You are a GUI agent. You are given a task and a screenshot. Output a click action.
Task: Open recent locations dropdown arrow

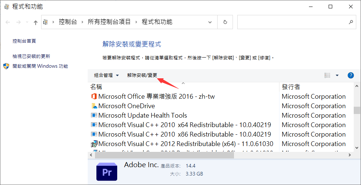[27, 22]
